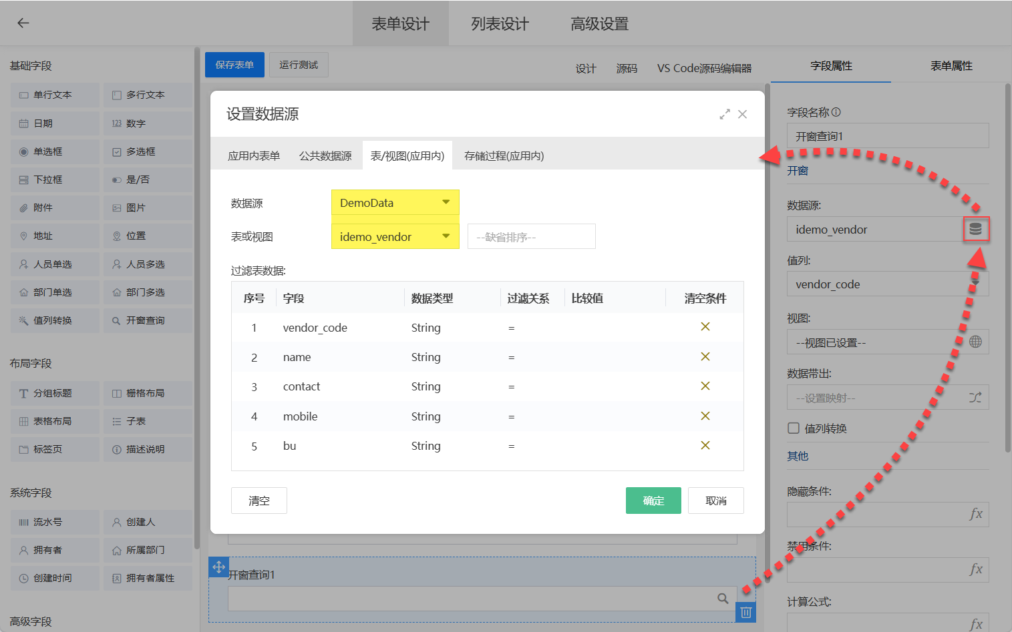The width and height of the screenshot is (1012, 632).
Task: Click the 确定 confirm button
Action: 653,500
